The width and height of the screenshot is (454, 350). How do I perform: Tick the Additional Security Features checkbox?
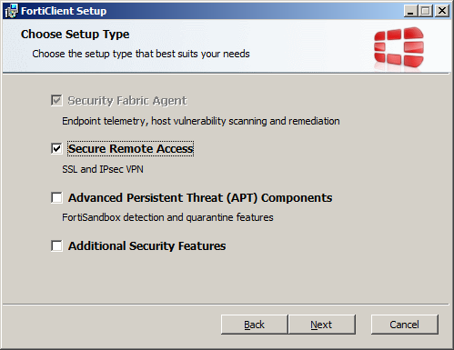click(x=56, y=245)
